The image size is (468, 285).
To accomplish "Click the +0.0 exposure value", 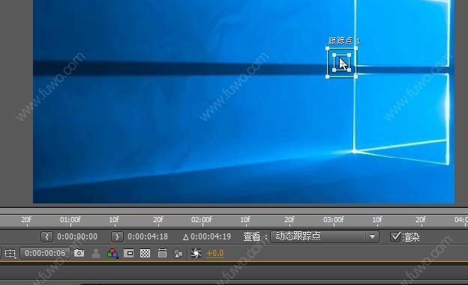I will tap(215, 254).
